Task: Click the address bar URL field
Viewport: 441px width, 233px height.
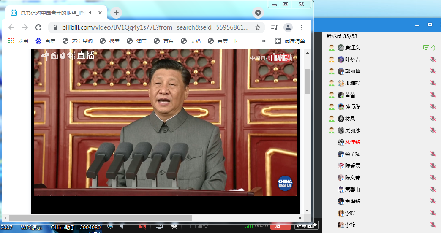Action: 152,27
